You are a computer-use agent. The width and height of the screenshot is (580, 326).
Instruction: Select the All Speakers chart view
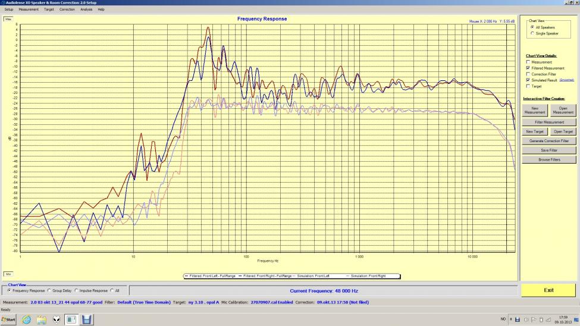pos(532,27)
